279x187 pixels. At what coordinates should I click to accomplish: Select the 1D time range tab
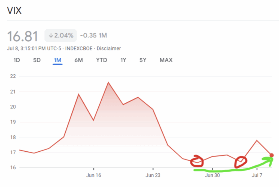click(x=17, y=60)
